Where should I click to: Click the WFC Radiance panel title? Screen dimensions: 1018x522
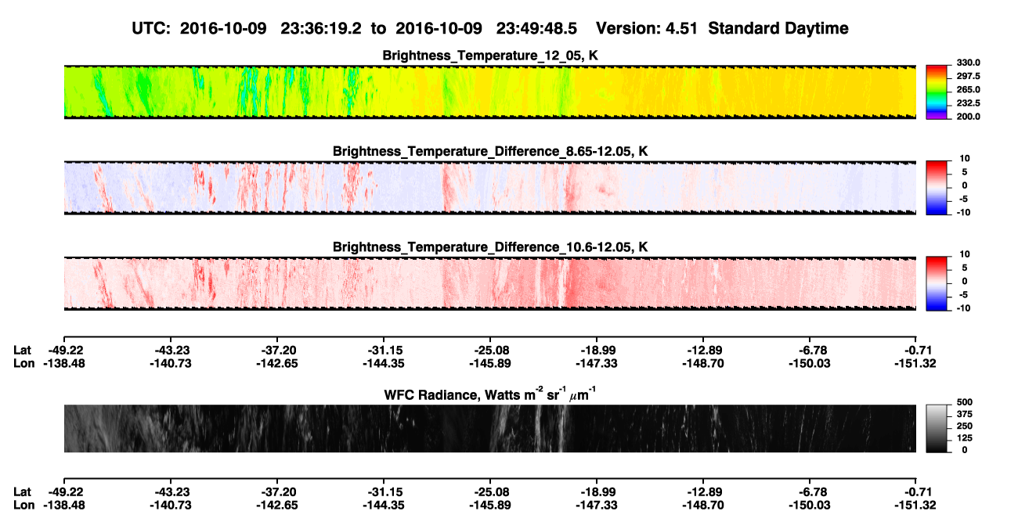(490, 395)
